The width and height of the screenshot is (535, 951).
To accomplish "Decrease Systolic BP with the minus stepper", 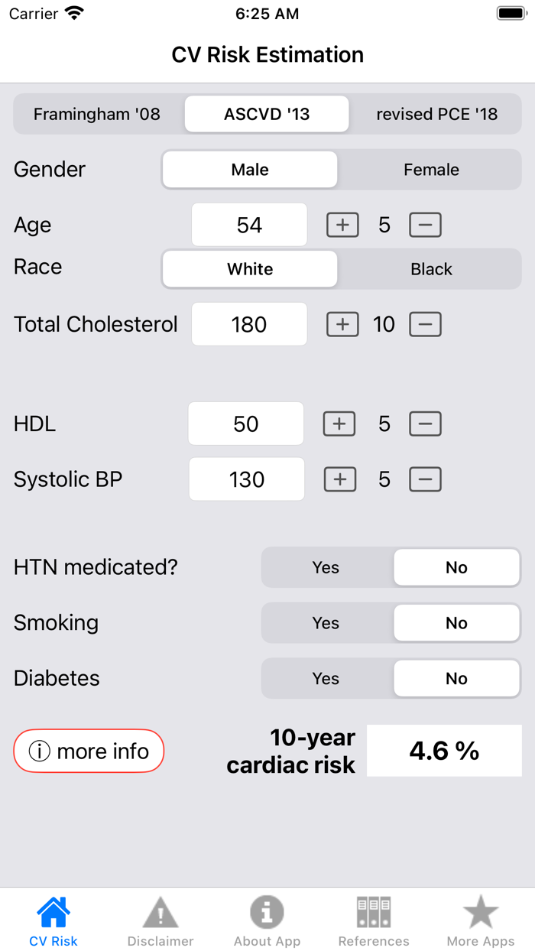I will (x=425, y=479).
